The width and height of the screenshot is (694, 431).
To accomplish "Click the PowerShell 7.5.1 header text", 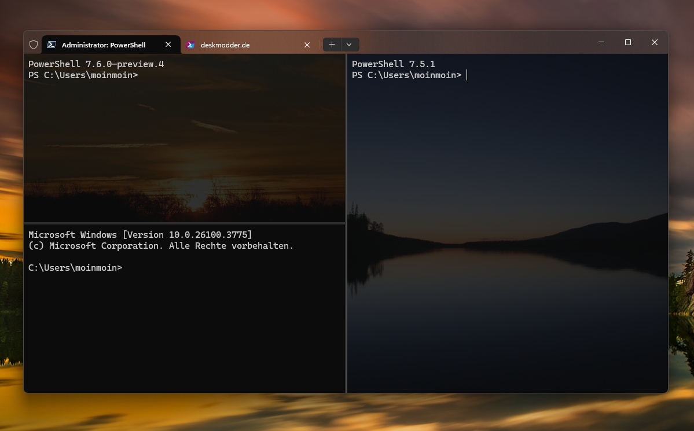I will tap(394, 64).
